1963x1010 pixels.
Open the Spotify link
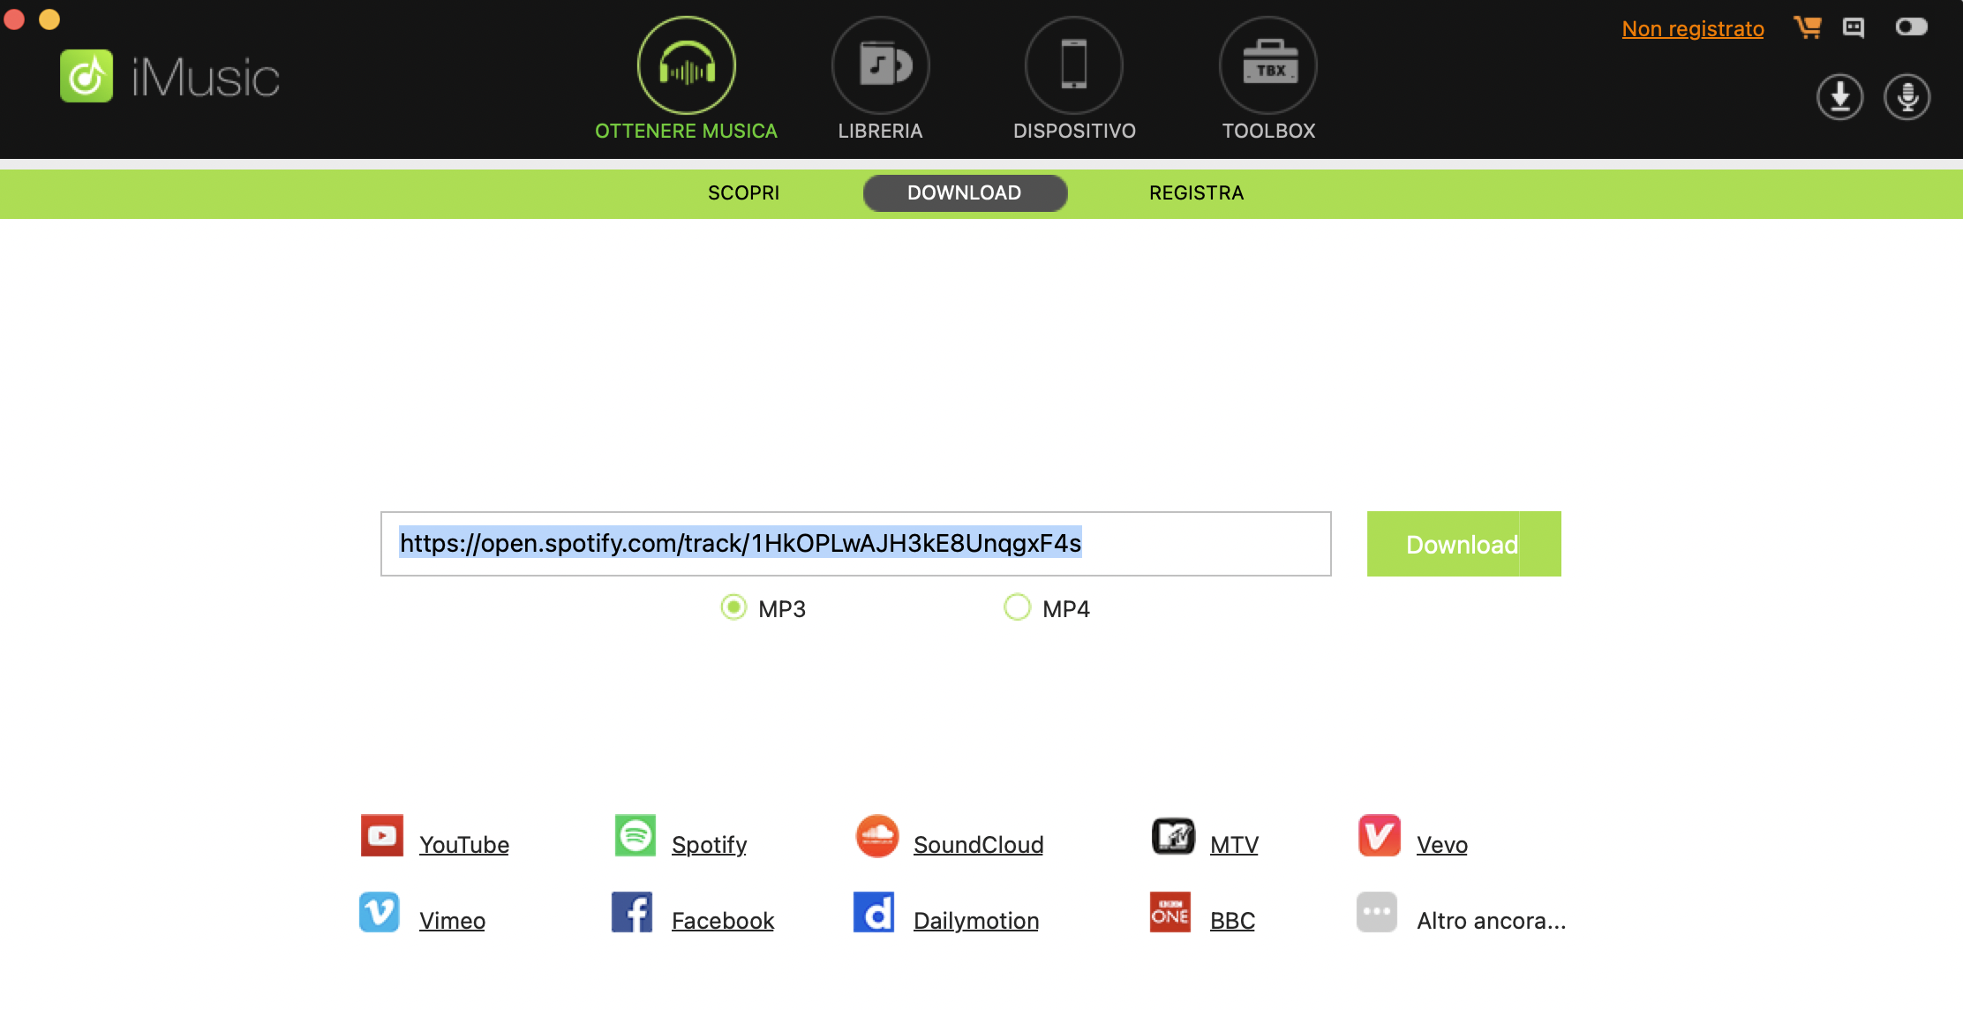[x=710, y=845]
